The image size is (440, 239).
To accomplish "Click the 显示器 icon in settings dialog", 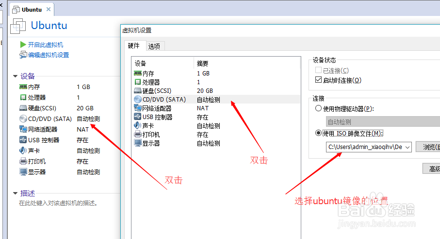I will click(x=137, y=143).
